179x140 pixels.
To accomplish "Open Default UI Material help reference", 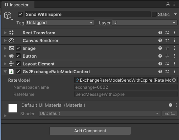I will click(x=170, y=105).
